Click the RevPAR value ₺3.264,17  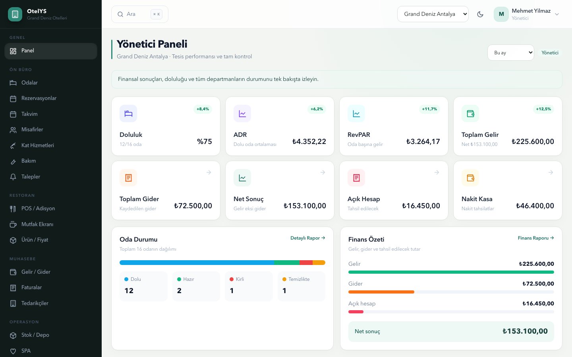423,142
